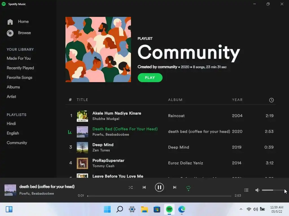
Task: Click Death Bed album art in list
Action: tap(82, 132)
